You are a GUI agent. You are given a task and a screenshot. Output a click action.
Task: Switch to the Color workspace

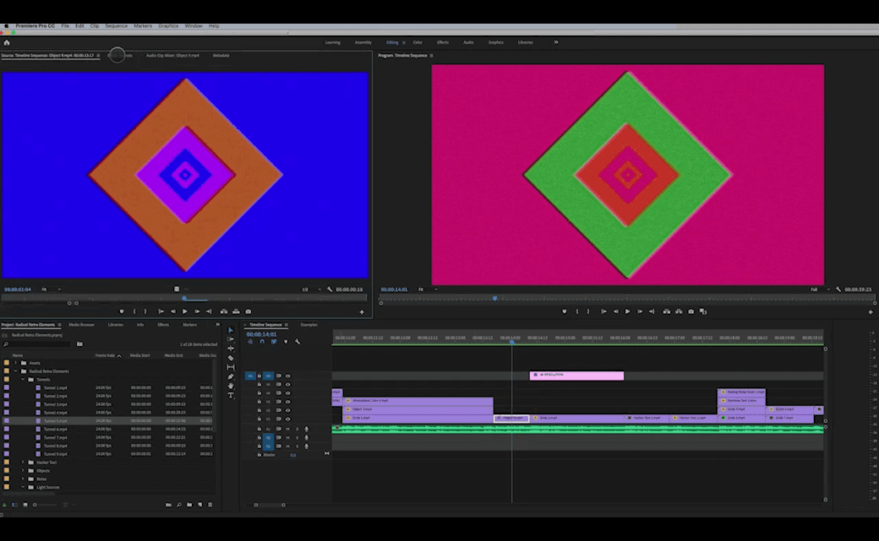(x=418, y=42)
